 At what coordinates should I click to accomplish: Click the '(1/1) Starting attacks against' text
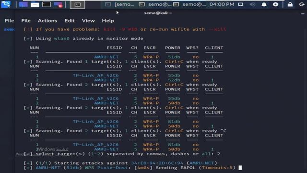pyautogui.click(x=82, y=163)
